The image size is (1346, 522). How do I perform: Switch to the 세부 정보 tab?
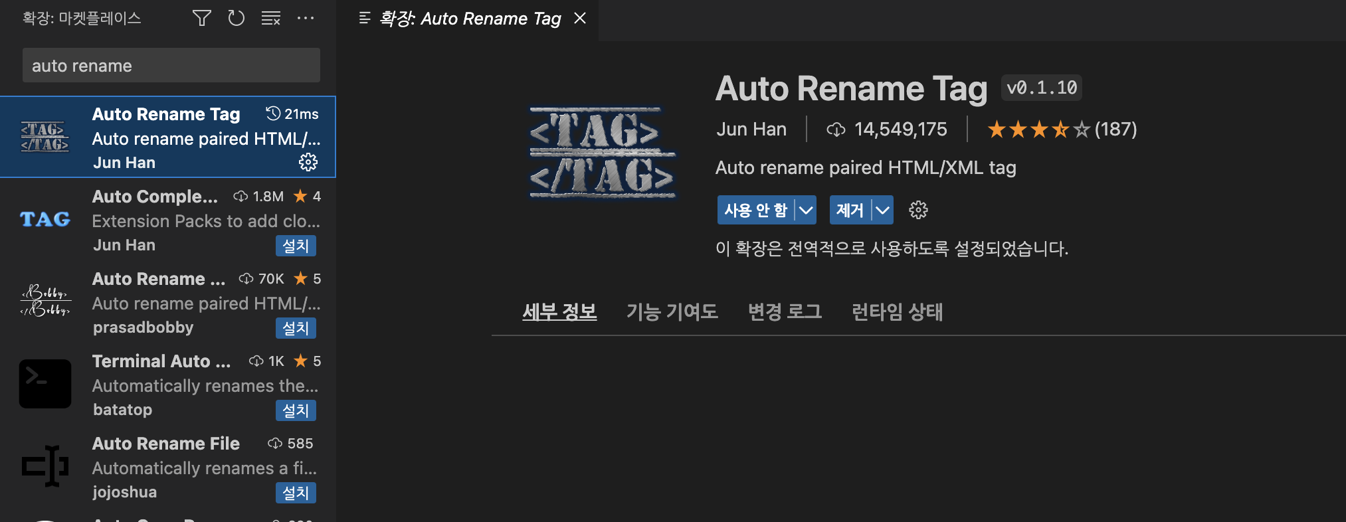559,311
